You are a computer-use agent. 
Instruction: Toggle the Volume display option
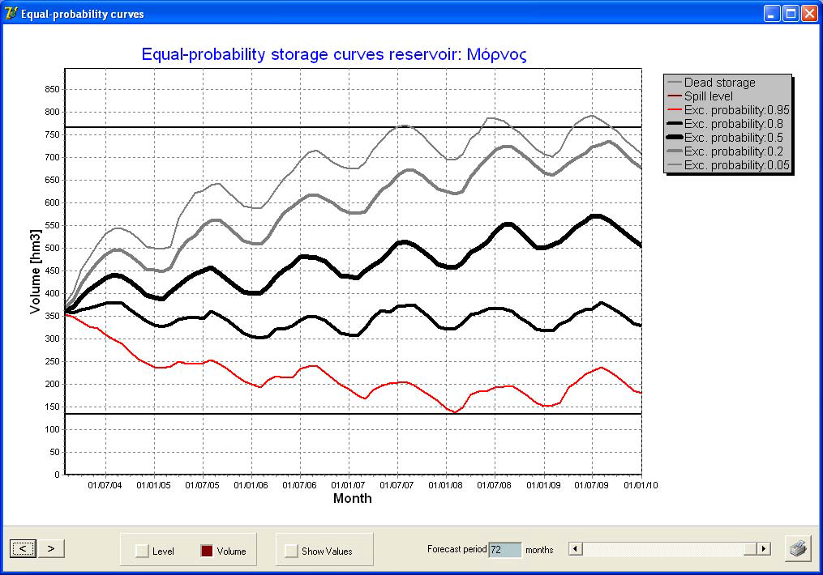tap(207, 551)
